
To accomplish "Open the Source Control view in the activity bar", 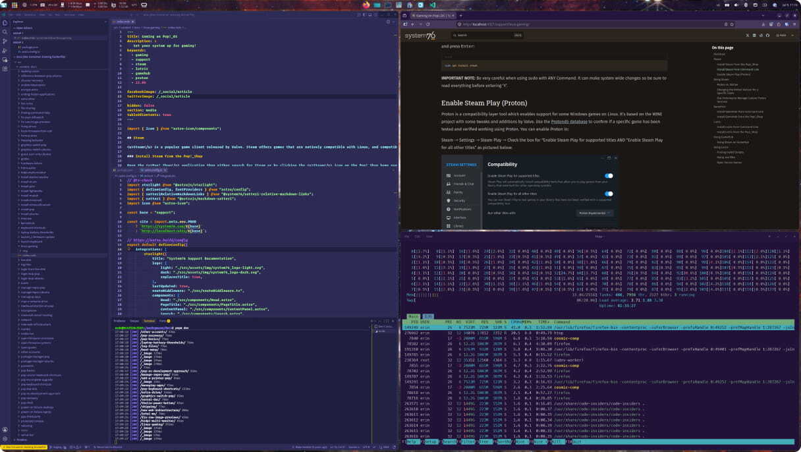I will coord(5,40).
